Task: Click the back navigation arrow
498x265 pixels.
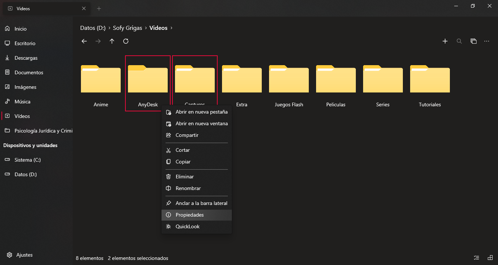Action: [84, 41]
